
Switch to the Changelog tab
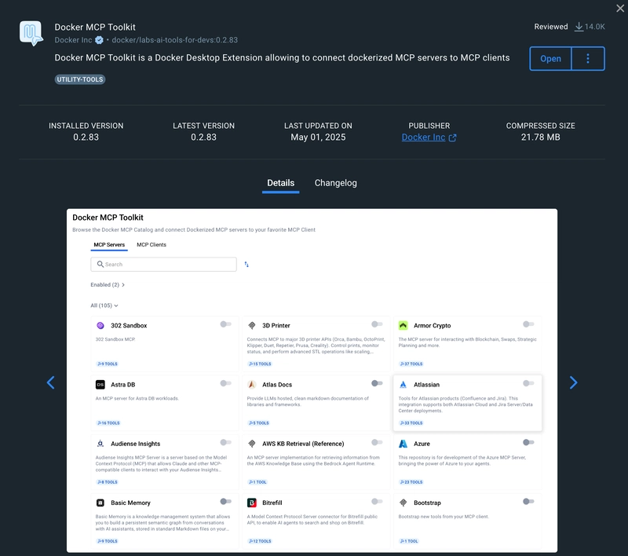[x=336, y=183]
